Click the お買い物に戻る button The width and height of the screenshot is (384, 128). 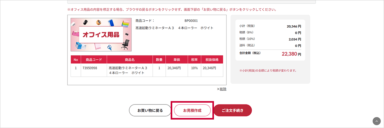pyautogui.click(x=150, y=110)
